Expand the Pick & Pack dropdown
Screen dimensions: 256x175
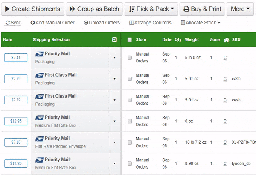click(151, 9)
